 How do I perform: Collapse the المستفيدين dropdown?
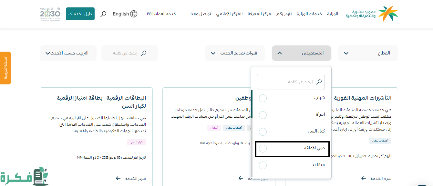[301, 53]
